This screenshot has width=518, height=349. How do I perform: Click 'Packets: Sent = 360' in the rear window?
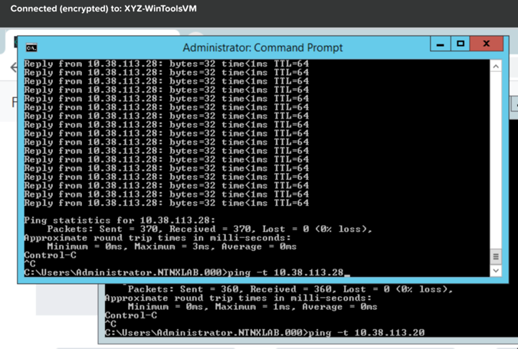[290, 289]
